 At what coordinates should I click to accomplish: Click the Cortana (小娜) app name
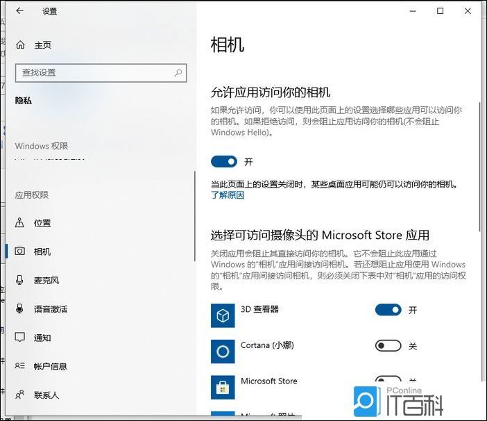click(267, 345)
